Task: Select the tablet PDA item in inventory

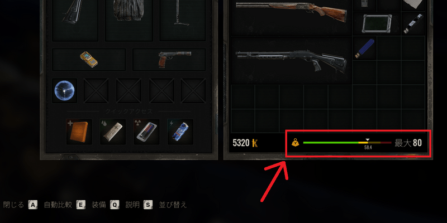Action: 377,24
